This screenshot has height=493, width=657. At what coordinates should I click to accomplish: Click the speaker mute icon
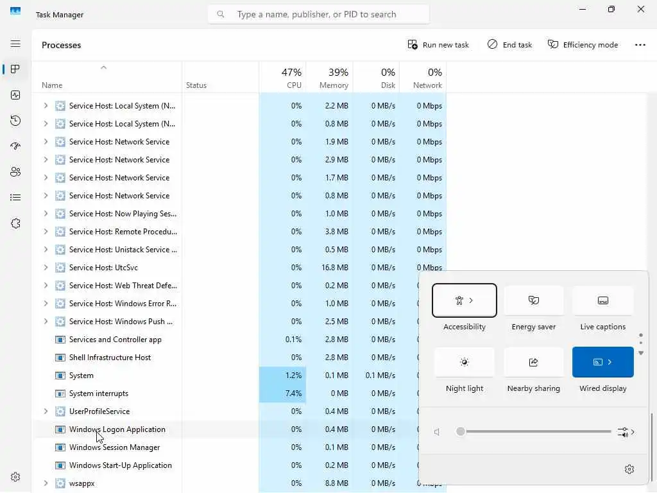point(437,432)
